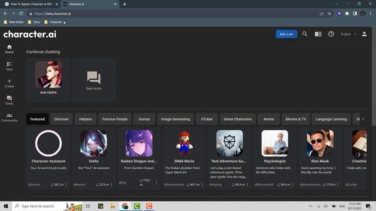376x211 pixels.
Task: Open the Raiden Shogun character avatar
Action: (x=139, y=143)
